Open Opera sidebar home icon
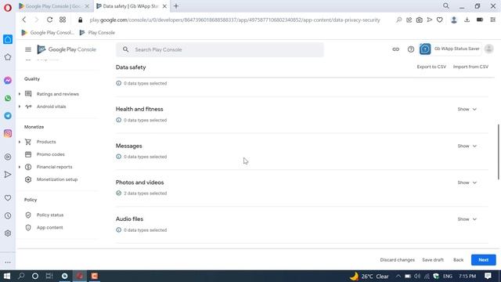This screenshot has width=501, height=282. point(8,39)
